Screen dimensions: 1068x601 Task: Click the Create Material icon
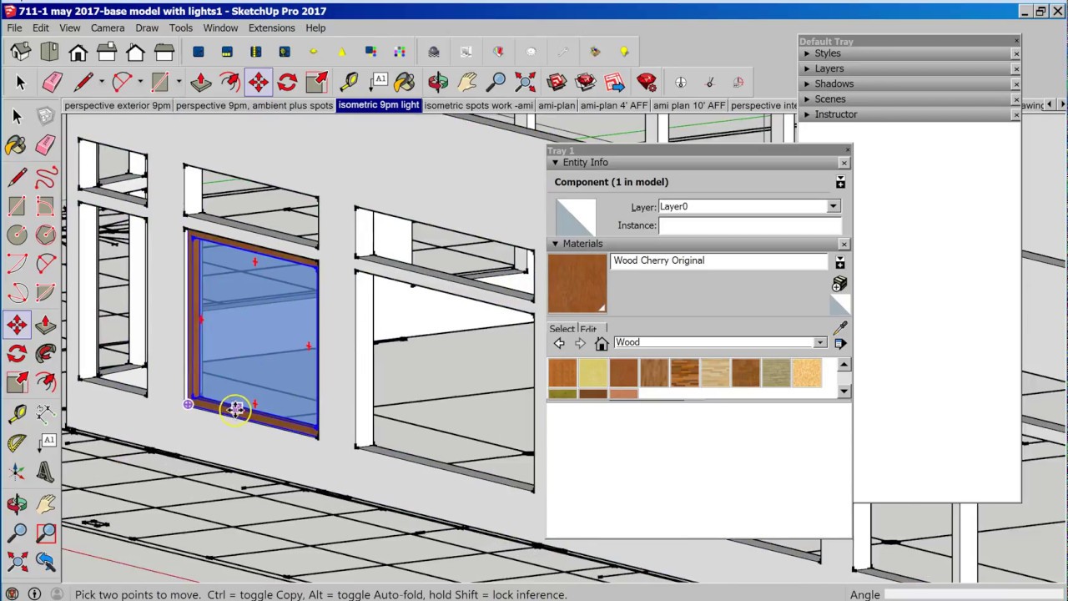click(x=839, y=285)
